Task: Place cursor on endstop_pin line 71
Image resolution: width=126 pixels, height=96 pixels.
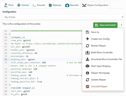Action: coord(23,59)
